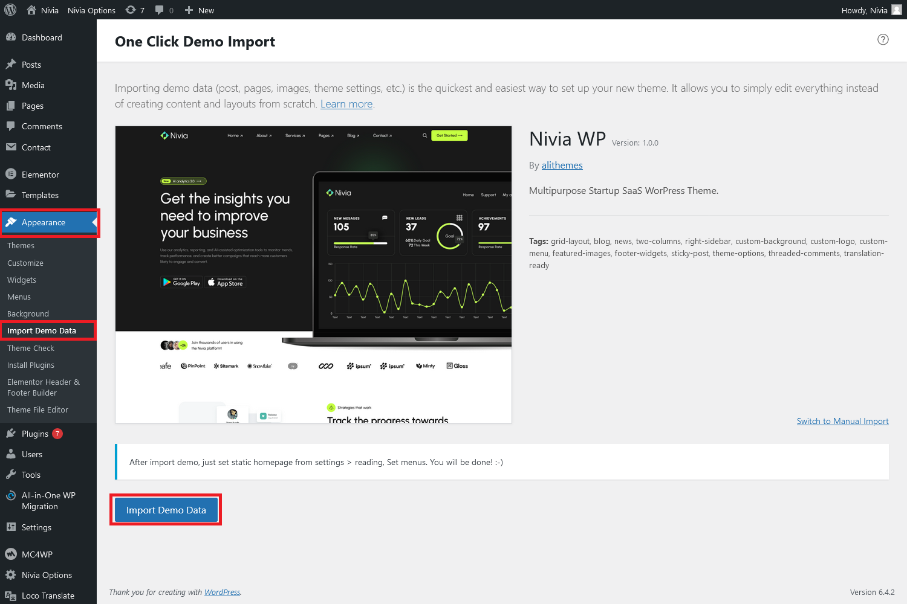
Task: Open Theme File Editor submenu
Action: [37, 410]
